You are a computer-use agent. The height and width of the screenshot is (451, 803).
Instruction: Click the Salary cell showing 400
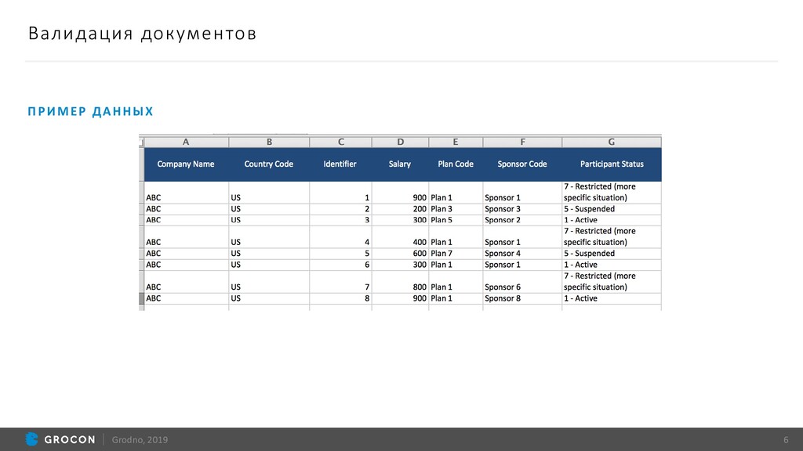pos(400,236)
